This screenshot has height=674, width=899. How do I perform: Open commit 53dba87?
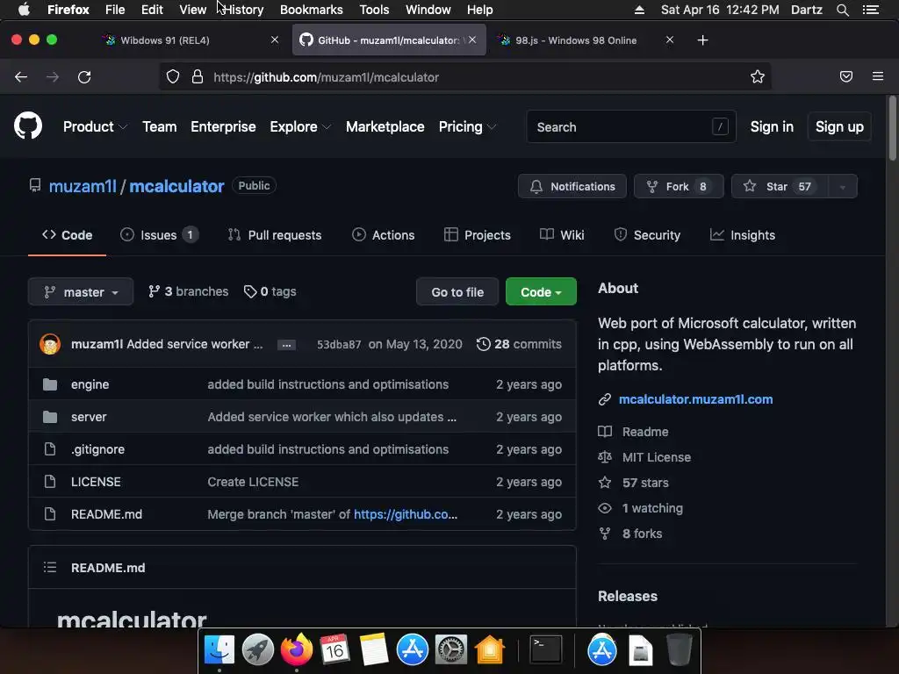[339, 344]
